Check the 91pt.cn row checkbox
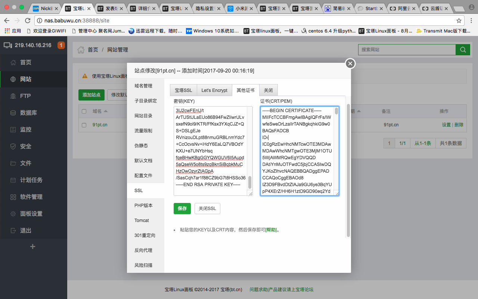 point(84,125)
